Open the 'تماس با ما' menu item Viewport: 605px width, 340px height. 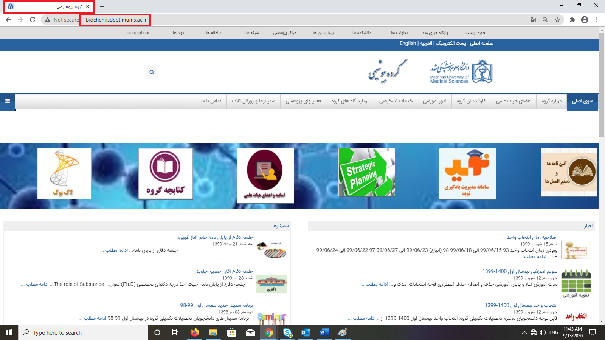tap(211, 101)
